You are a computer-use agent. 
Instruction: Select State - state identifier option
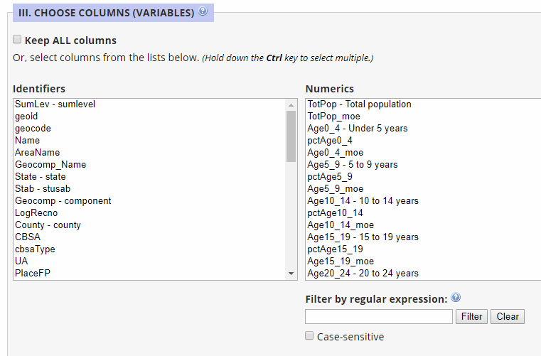[41, 177]
